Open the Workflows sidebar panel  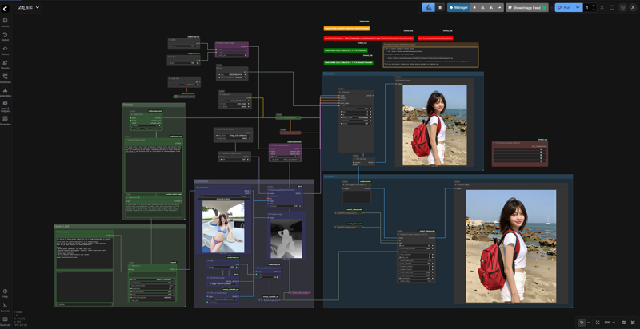pos(5,77)
